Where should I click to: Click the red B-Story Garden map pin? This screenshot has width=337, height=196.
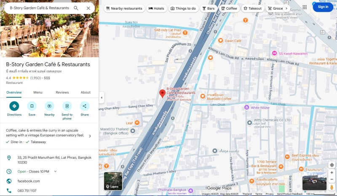tap(162, 94)
